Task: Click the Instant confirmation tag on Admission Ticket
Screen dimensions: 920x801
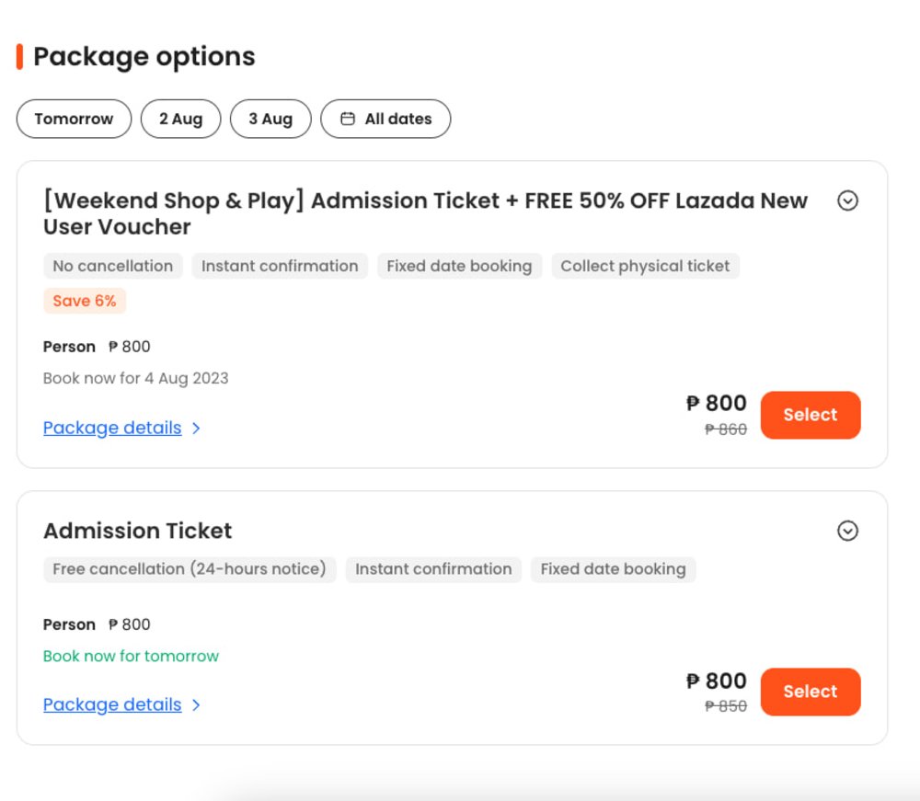Action: click(x=433, y=569)
